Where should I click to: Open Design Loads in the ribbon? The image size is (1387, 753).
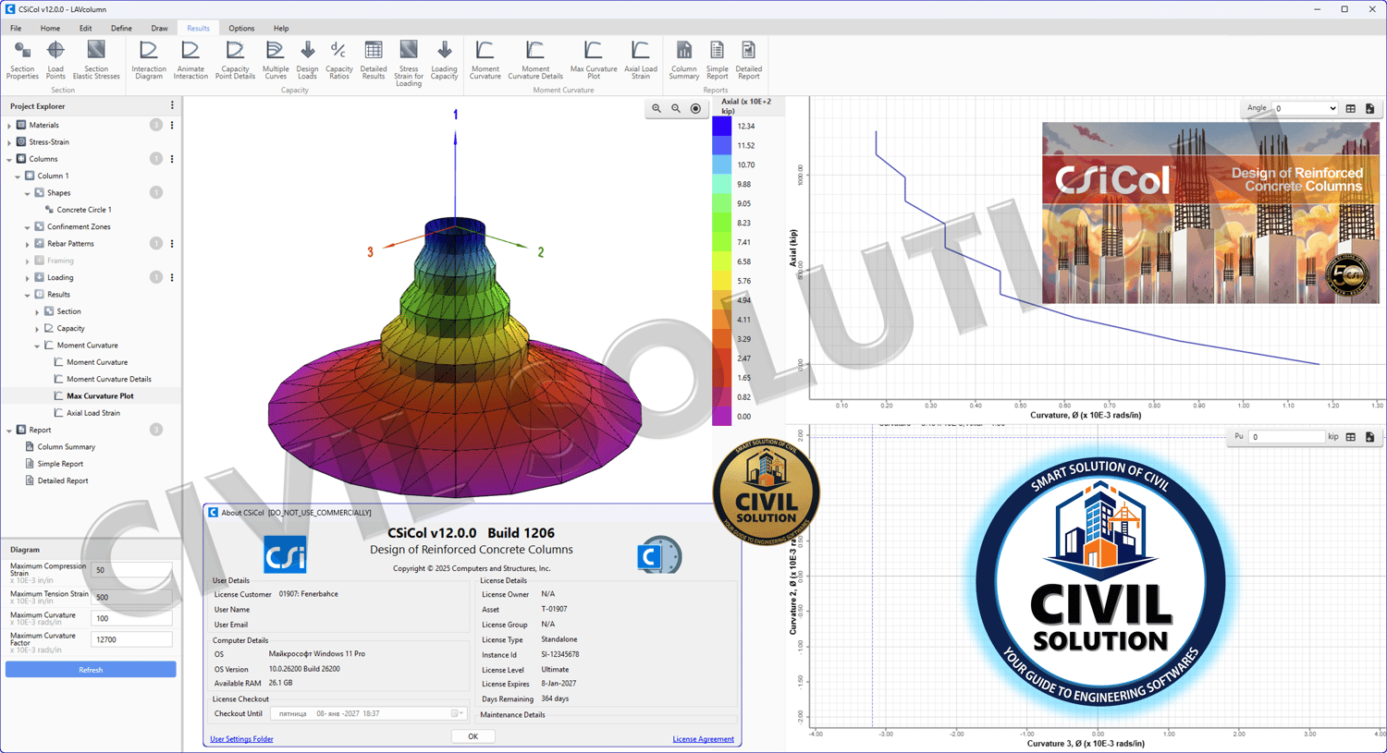tap(307, 60)
